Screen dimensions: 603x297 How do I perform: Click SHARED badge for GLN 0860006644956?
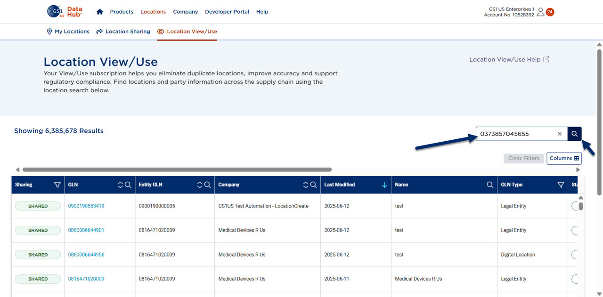click(x=38, y=255)
